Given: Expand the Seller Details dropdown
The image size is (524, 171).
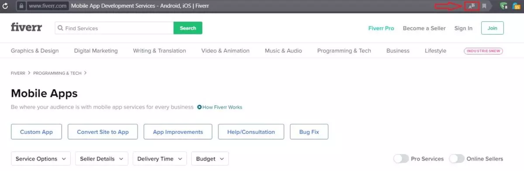Looking at the screenshot, I should click(x=102, y=159).
